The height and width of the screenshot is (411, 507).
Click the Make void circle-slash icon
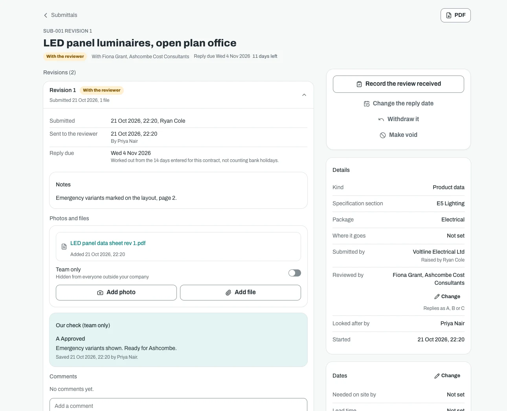(383, 135)
